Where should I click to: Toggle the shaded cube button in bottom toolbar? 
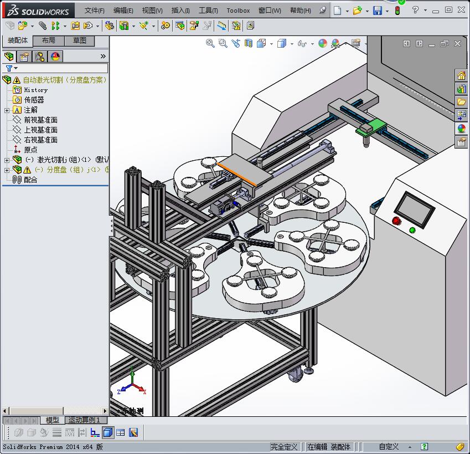(x=108, y=432)
